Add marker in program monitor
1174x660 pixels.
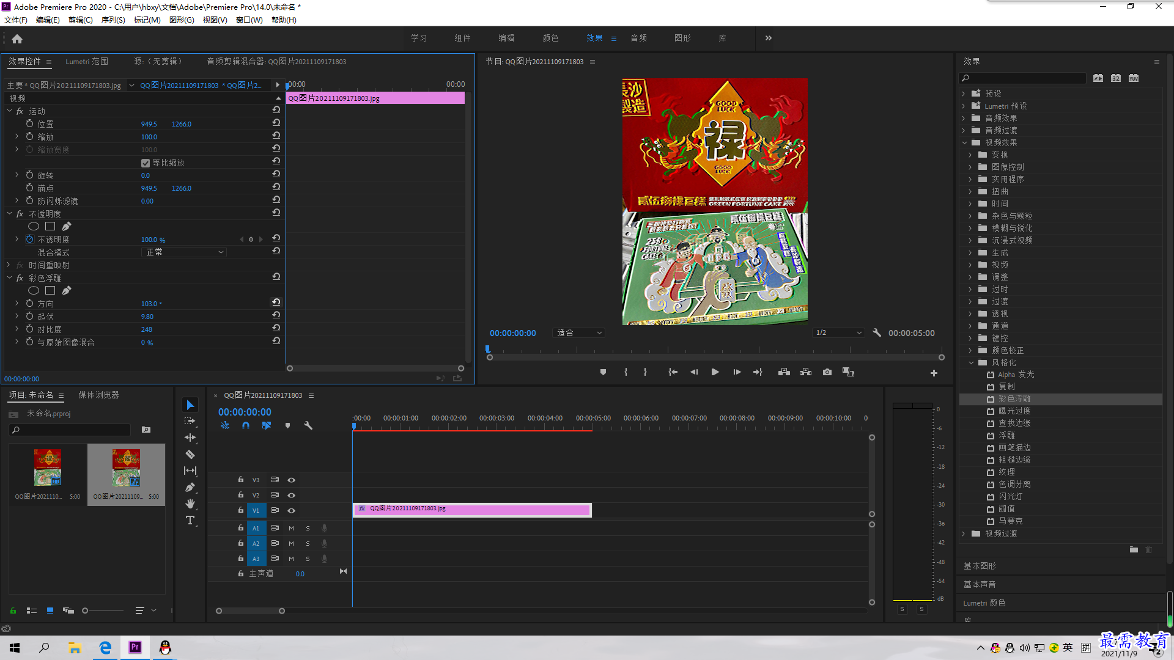click(603, 372)
